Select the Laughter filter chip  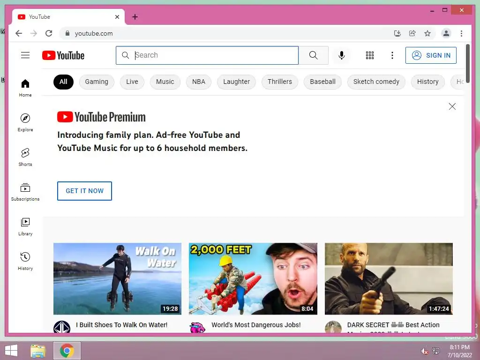(x=236, y=82)
